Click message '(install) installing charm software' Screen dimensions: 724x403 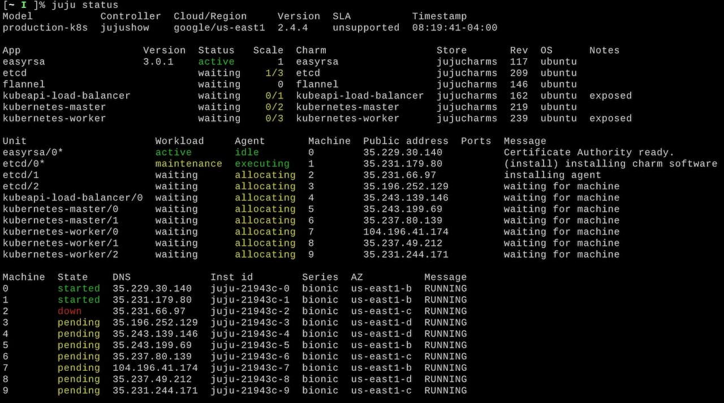610,163
